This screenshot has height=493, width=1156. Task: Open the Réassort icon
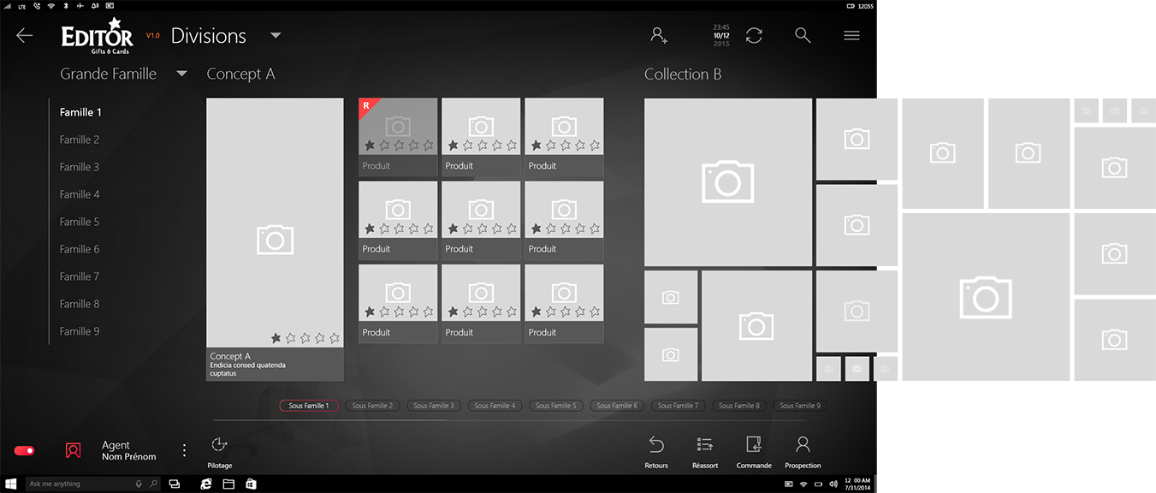(x=705, y=445)
